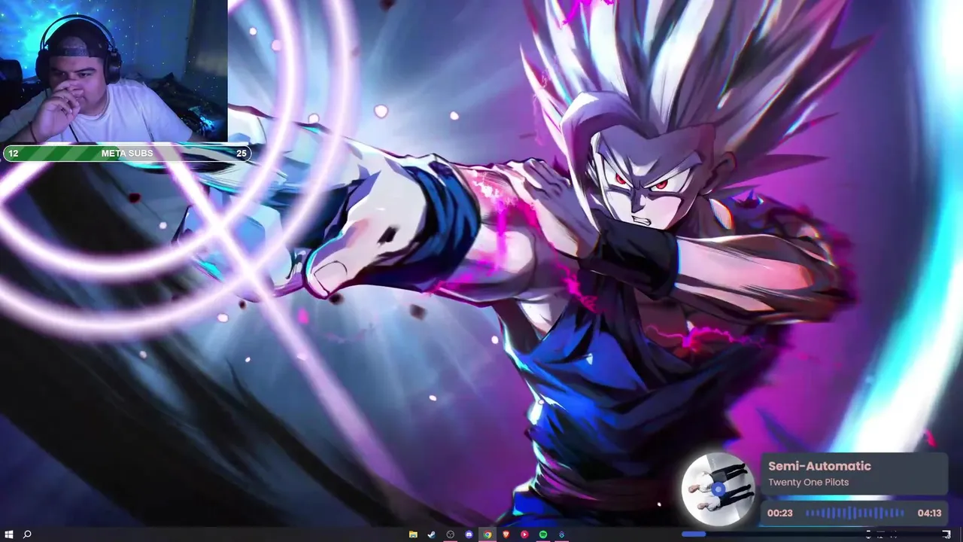This screenshot has width=963, height=542.
Task: Open the last blue taskbar app icon
Action: 562,534
